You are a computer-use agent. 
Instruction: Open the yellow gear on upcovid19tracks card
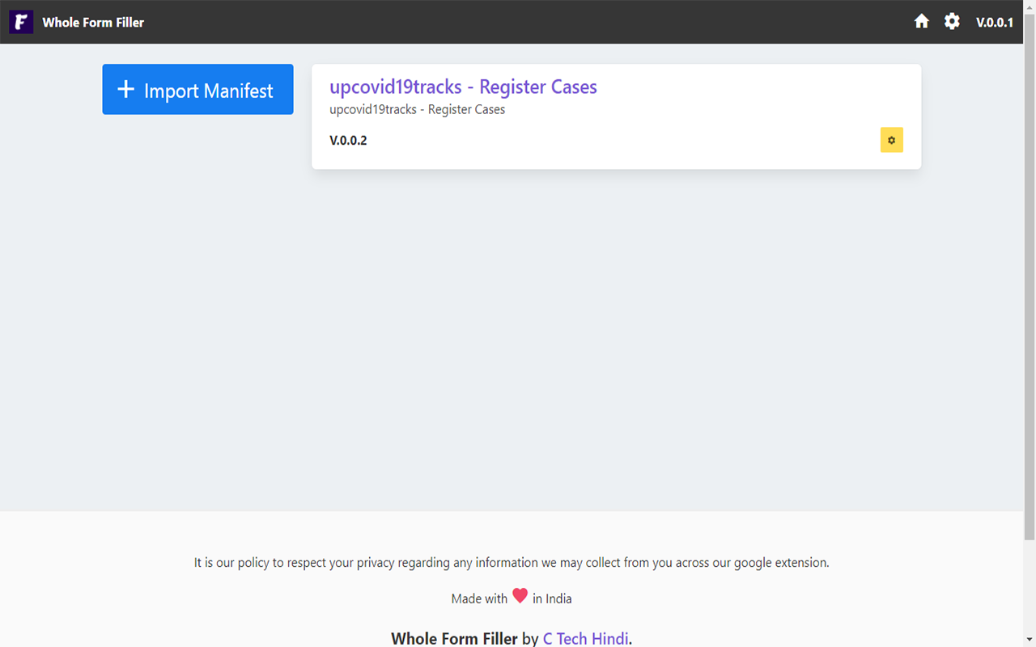(891, 140)
